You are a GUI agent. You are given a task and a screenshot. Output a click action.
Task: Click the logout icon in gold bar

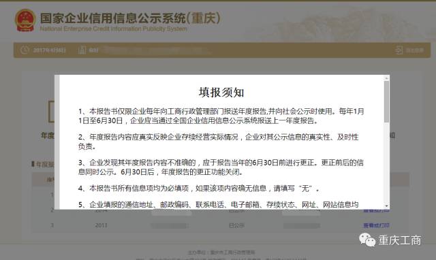[x=399, y=50]
